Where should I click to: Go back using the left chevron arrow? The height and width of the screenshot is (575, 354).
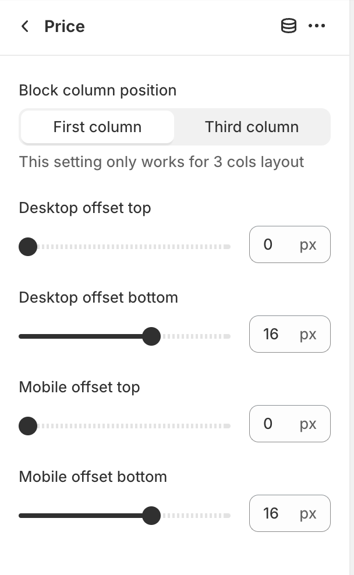(25, 26)
